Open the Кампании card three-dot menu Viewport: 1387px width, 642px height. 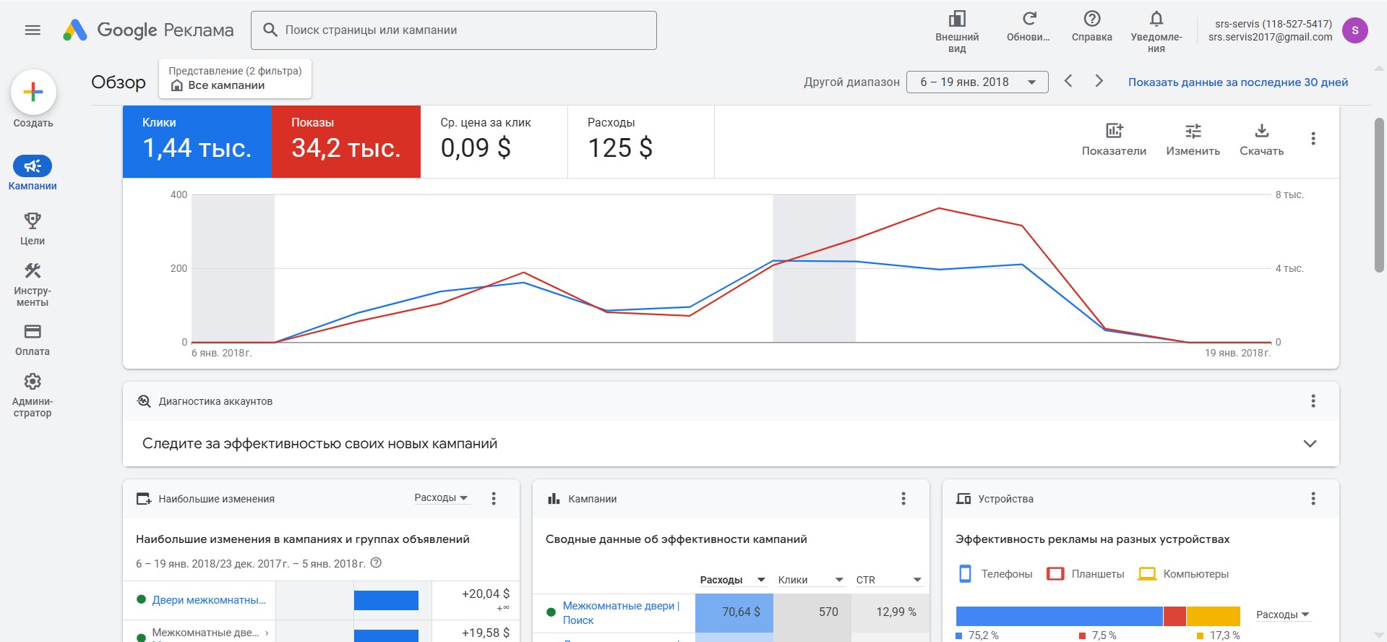point(903,498)
